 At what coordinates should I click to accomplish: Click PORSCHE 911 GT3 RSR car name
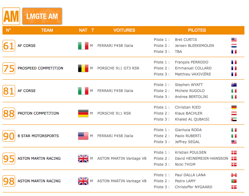pos(118,68)
